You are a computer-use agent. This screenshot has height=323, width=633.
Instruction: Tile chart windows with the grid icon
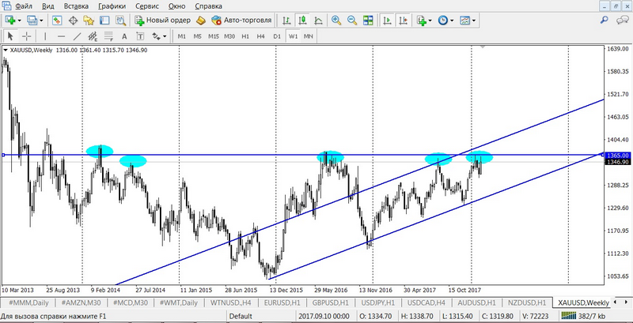367,20
